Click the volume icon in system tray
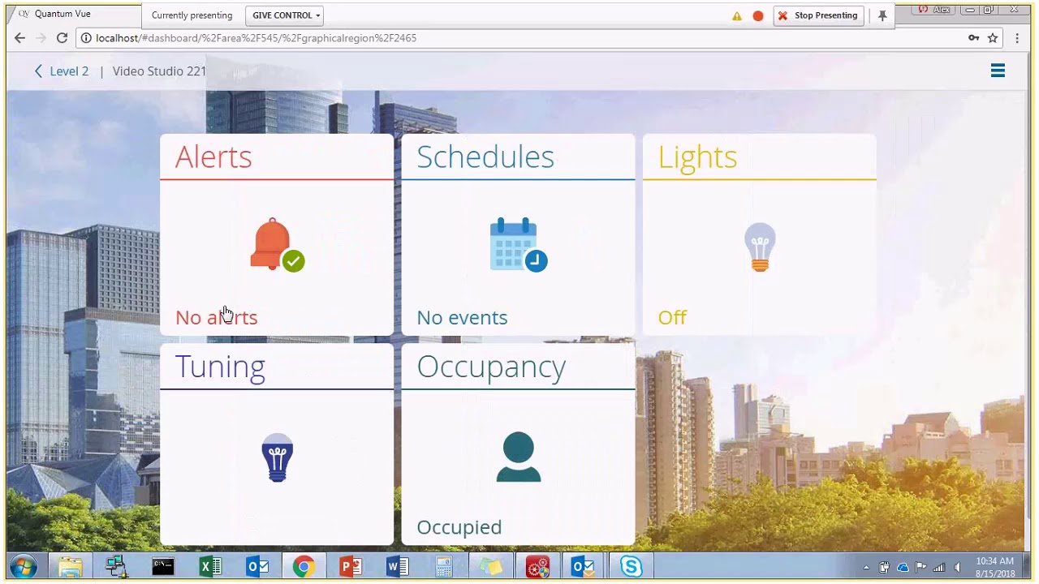The width and height of the screenshot is (1039, 584). [x=957, y=568]
